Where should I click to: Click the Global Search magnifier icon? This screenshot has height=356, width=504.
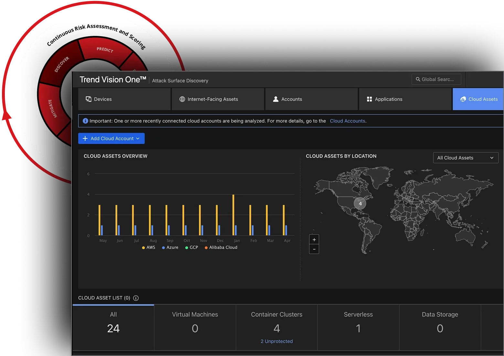418,79
